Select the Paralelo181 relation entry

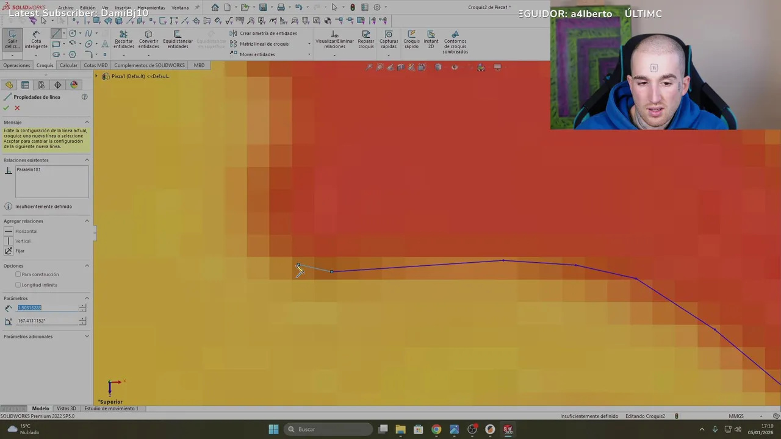(28, 170)
